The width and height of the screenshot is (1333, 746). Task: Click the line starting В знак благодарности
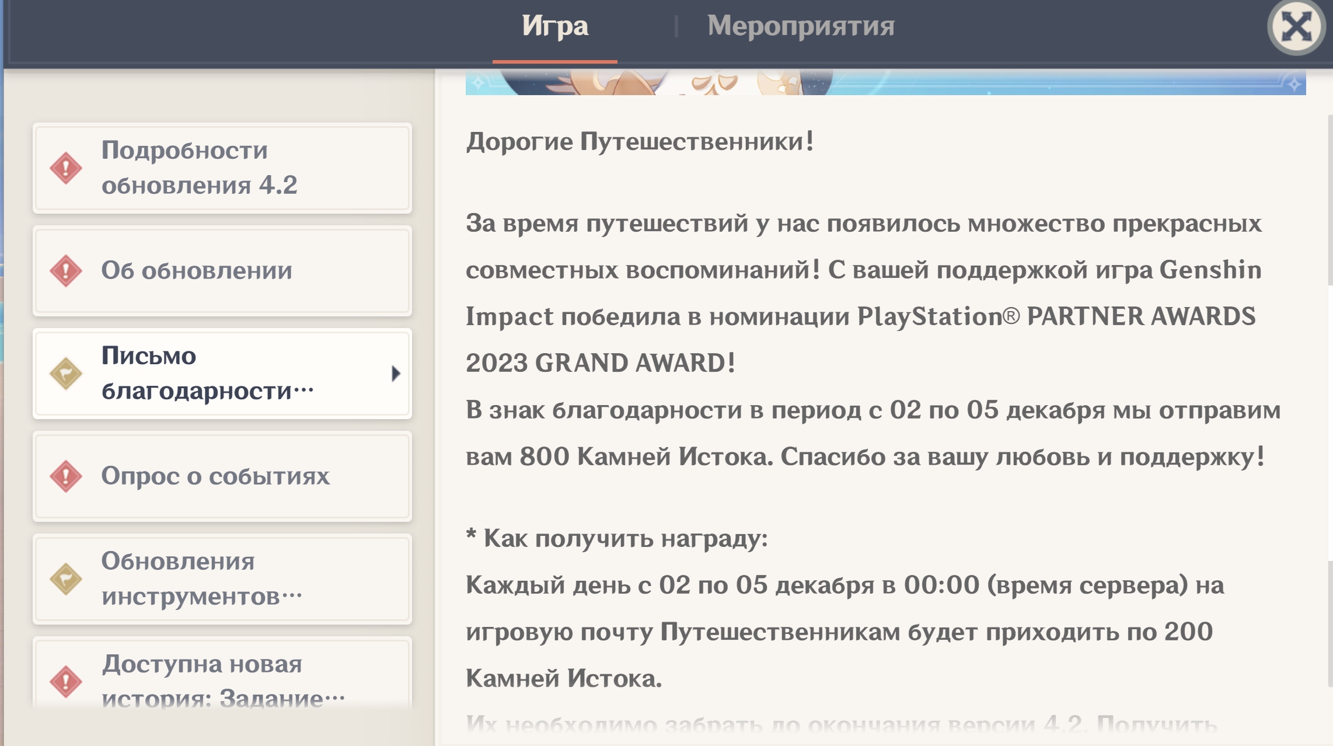tap(873, 410)
